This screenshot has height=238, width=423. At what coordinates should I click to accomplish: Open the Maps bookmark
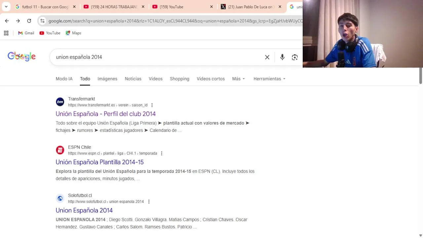(x=73, y=33)
